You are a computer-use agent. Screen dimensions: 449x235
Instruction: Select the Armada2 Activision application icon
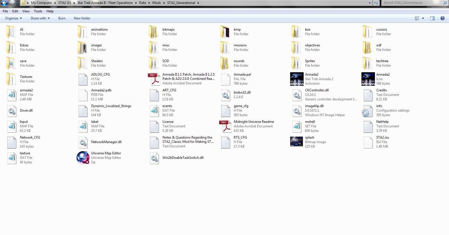tap(297, 79)
